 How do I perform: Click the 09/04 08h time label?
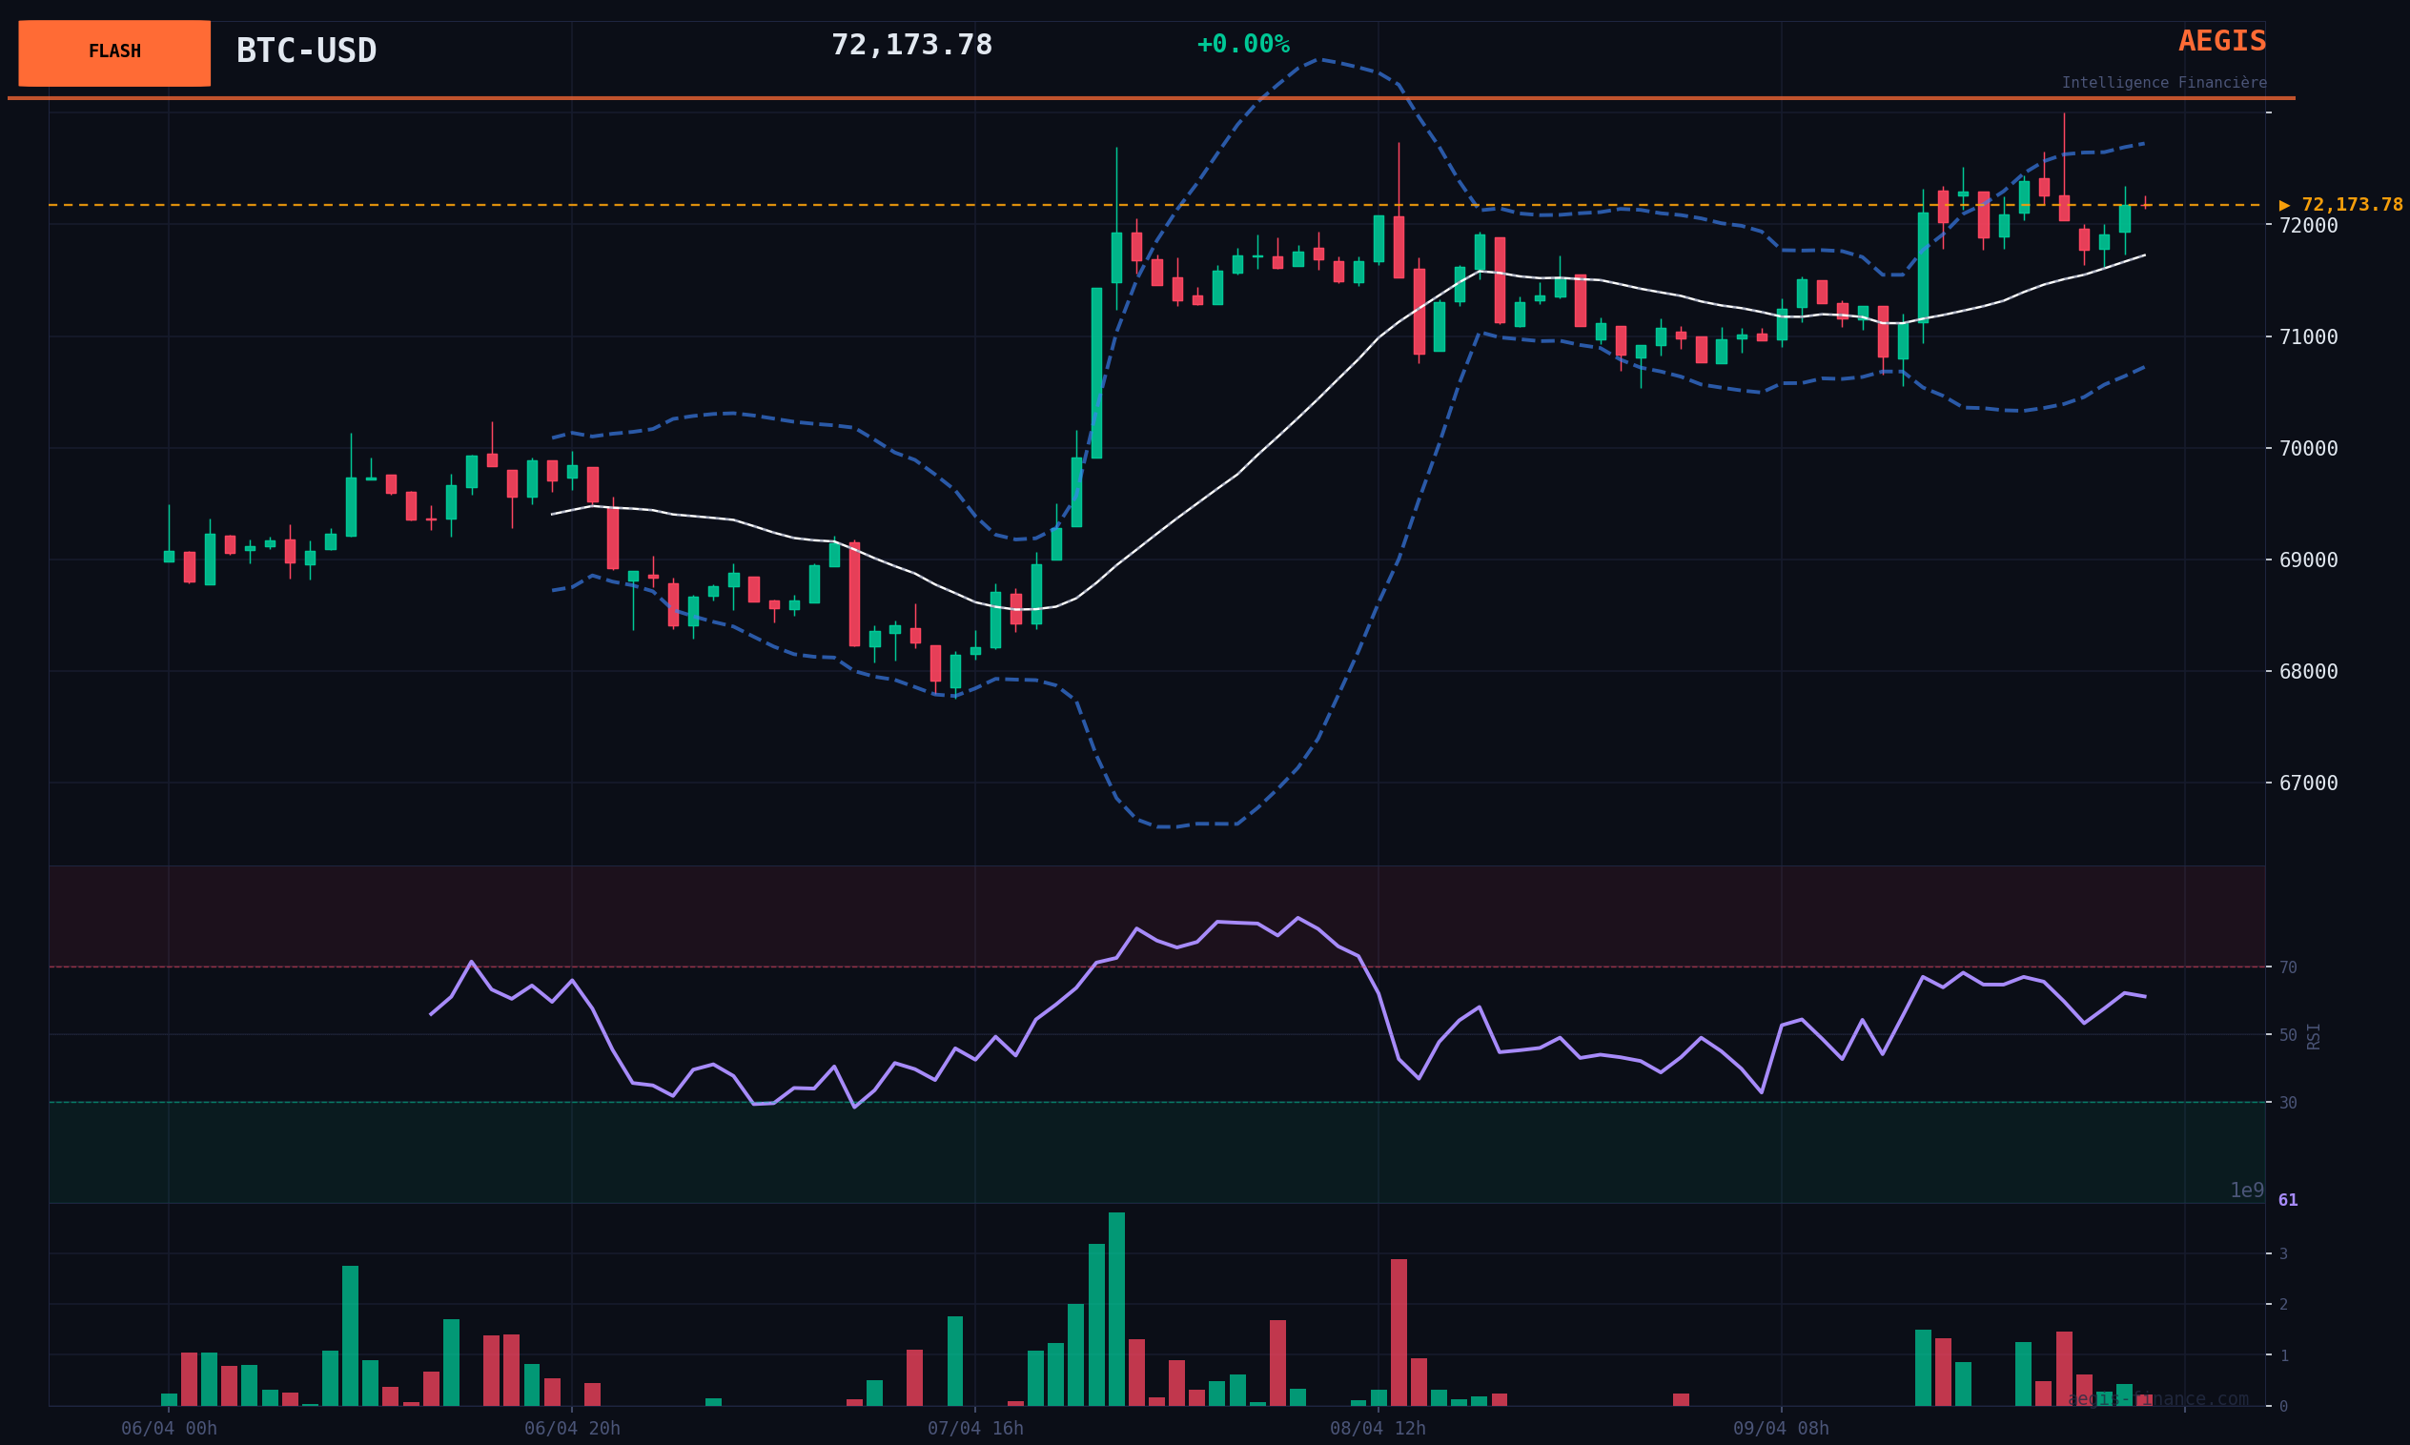pos(1781,1429)
